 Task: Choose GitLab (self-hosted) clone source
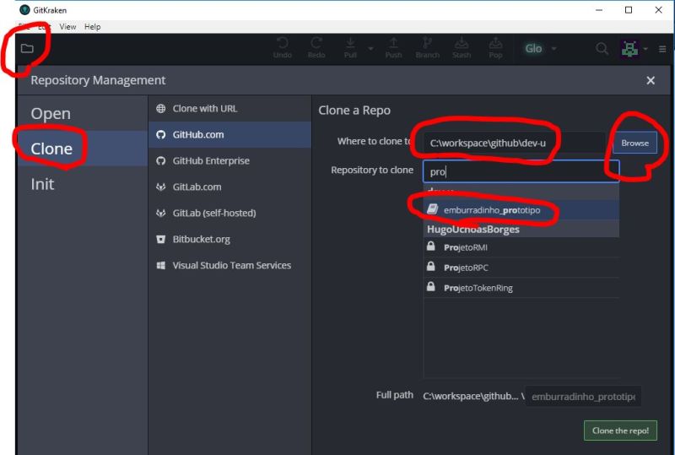point(229,213)
